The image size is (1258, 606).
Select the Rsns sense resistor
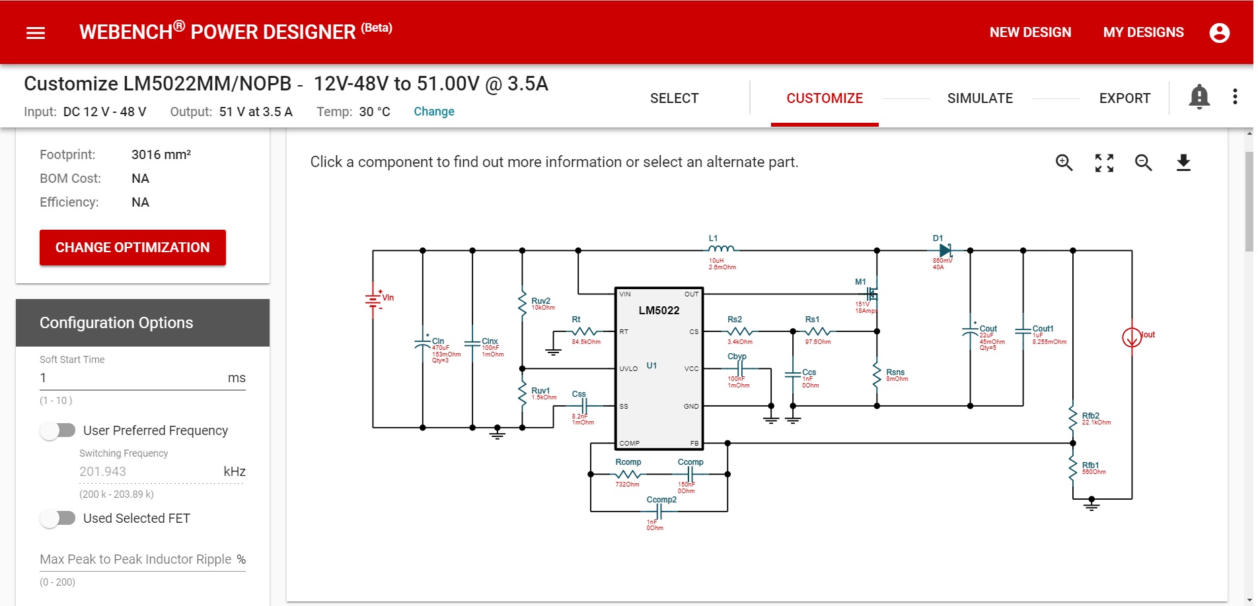click(x=877, y=375)
